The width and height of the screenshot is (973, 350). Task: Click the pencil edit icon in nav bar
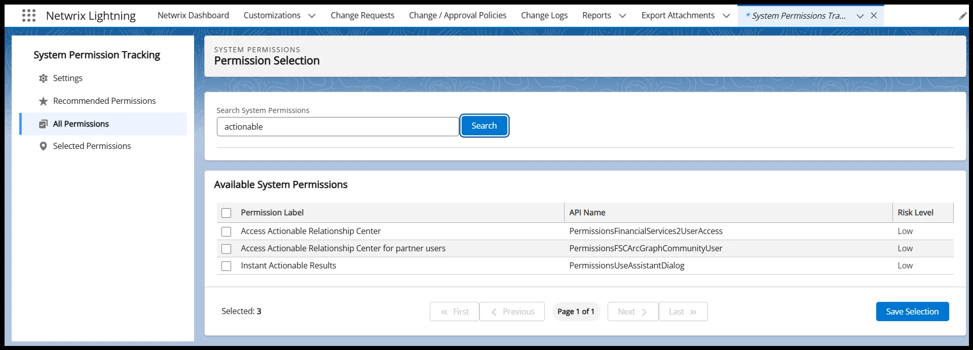[962, 16]
